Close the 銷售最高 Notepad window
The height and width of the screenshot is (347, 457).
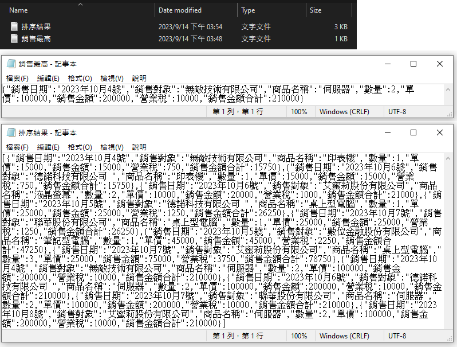(440, 64)
